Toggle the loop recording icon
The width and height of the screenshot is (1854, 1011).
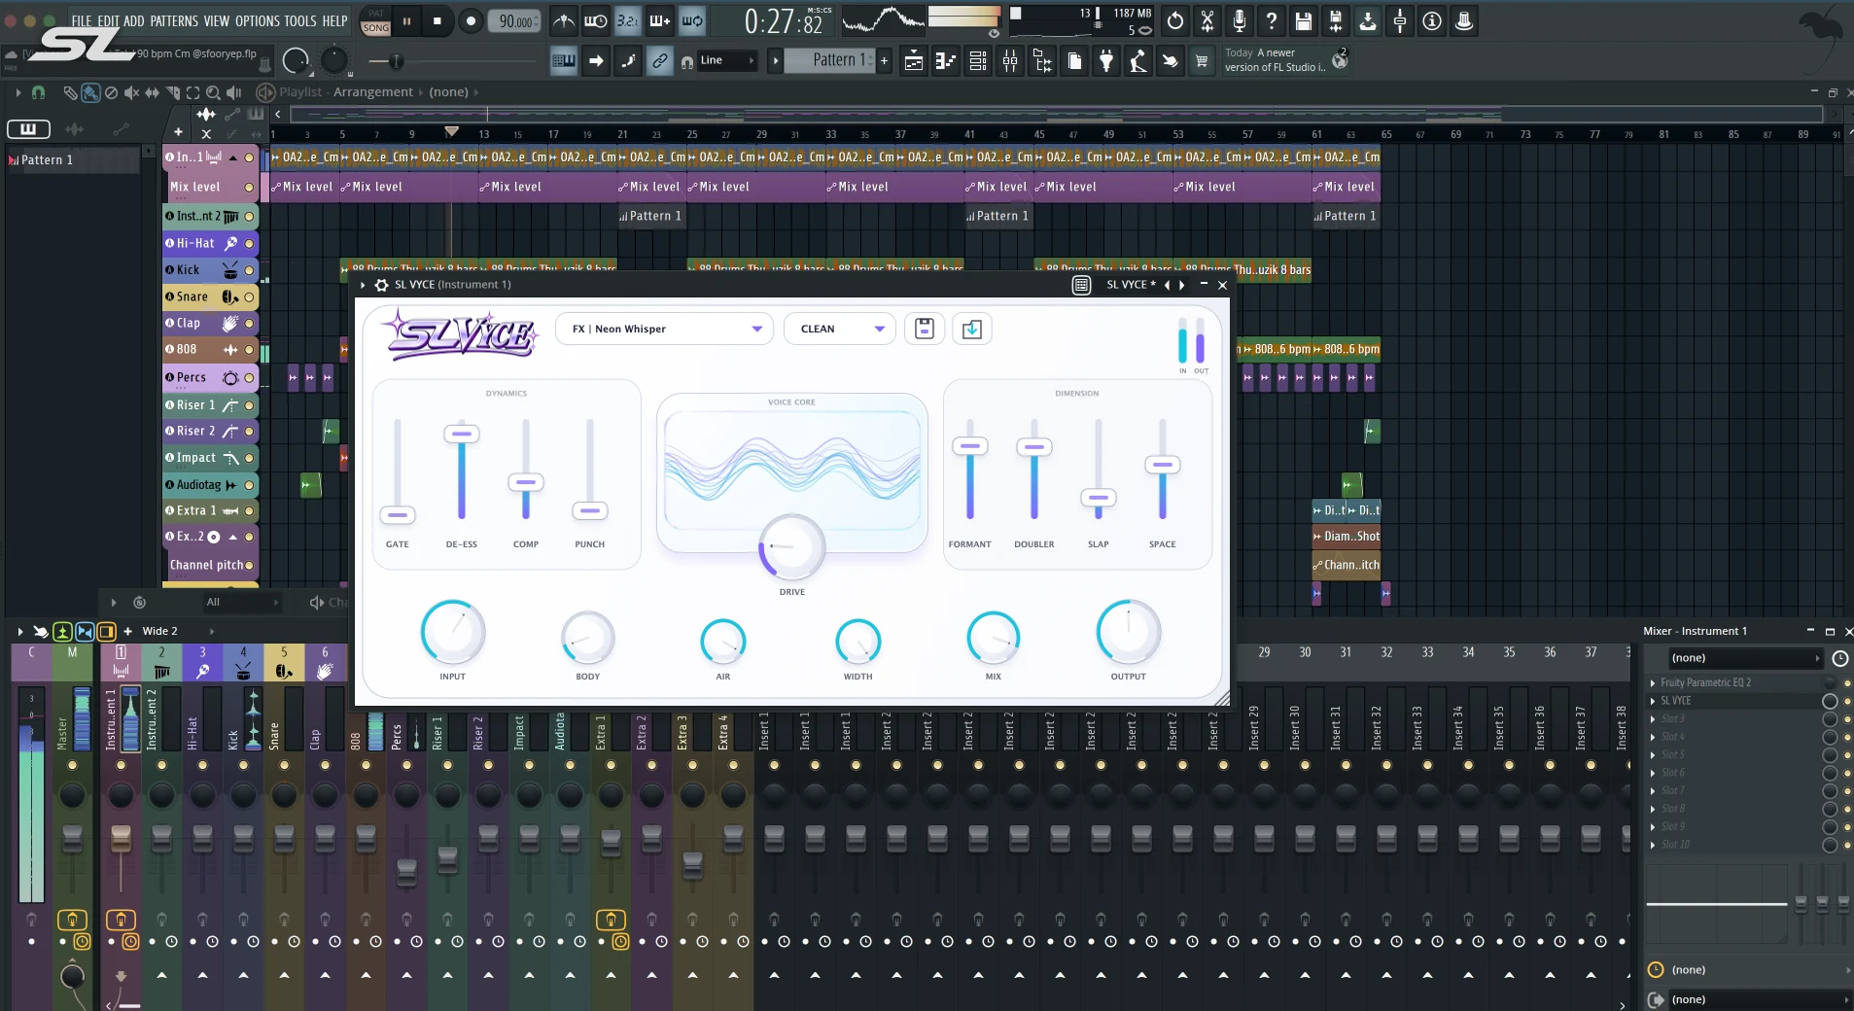click(x=692, y=20)
